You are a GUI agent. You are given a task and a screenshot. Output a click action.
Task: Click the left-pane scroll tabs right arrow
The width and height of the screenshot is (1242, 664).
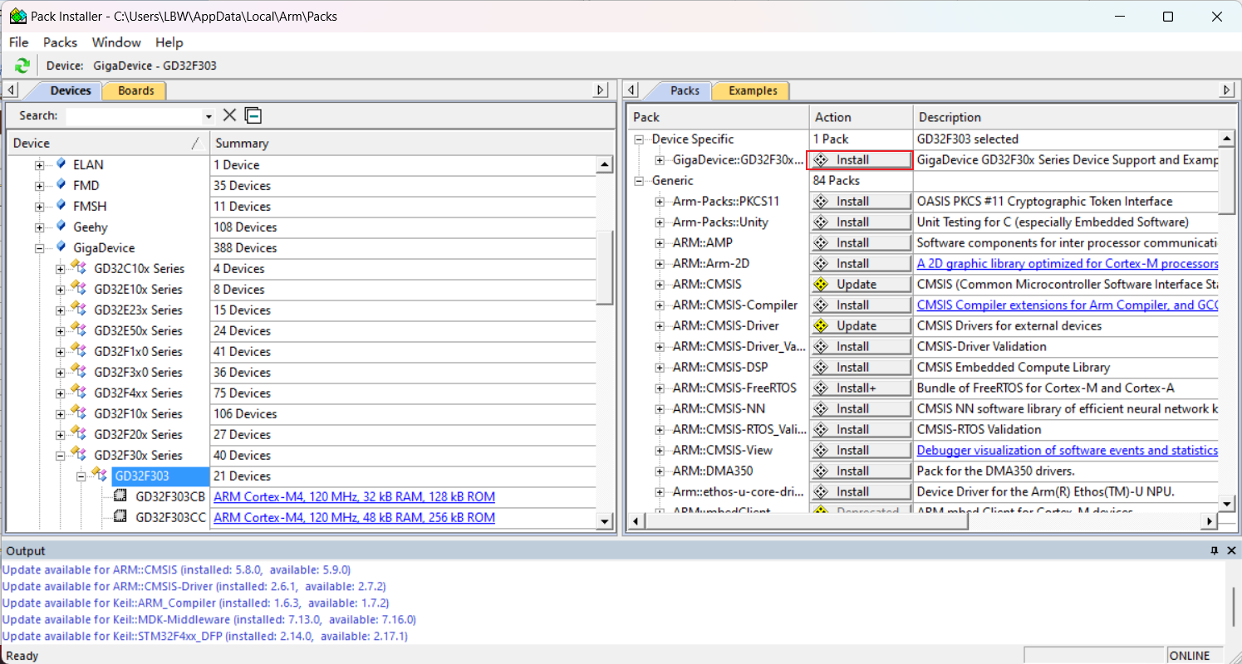tap(601, 90)
